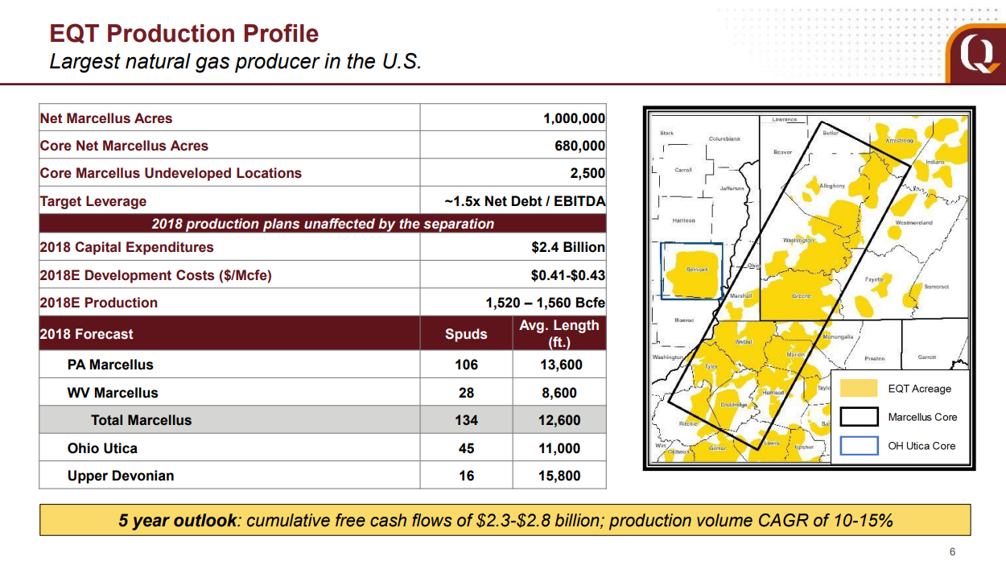Click the Fayette county label on map
This screenshot has height=565, width=1006.
(874, 279)
